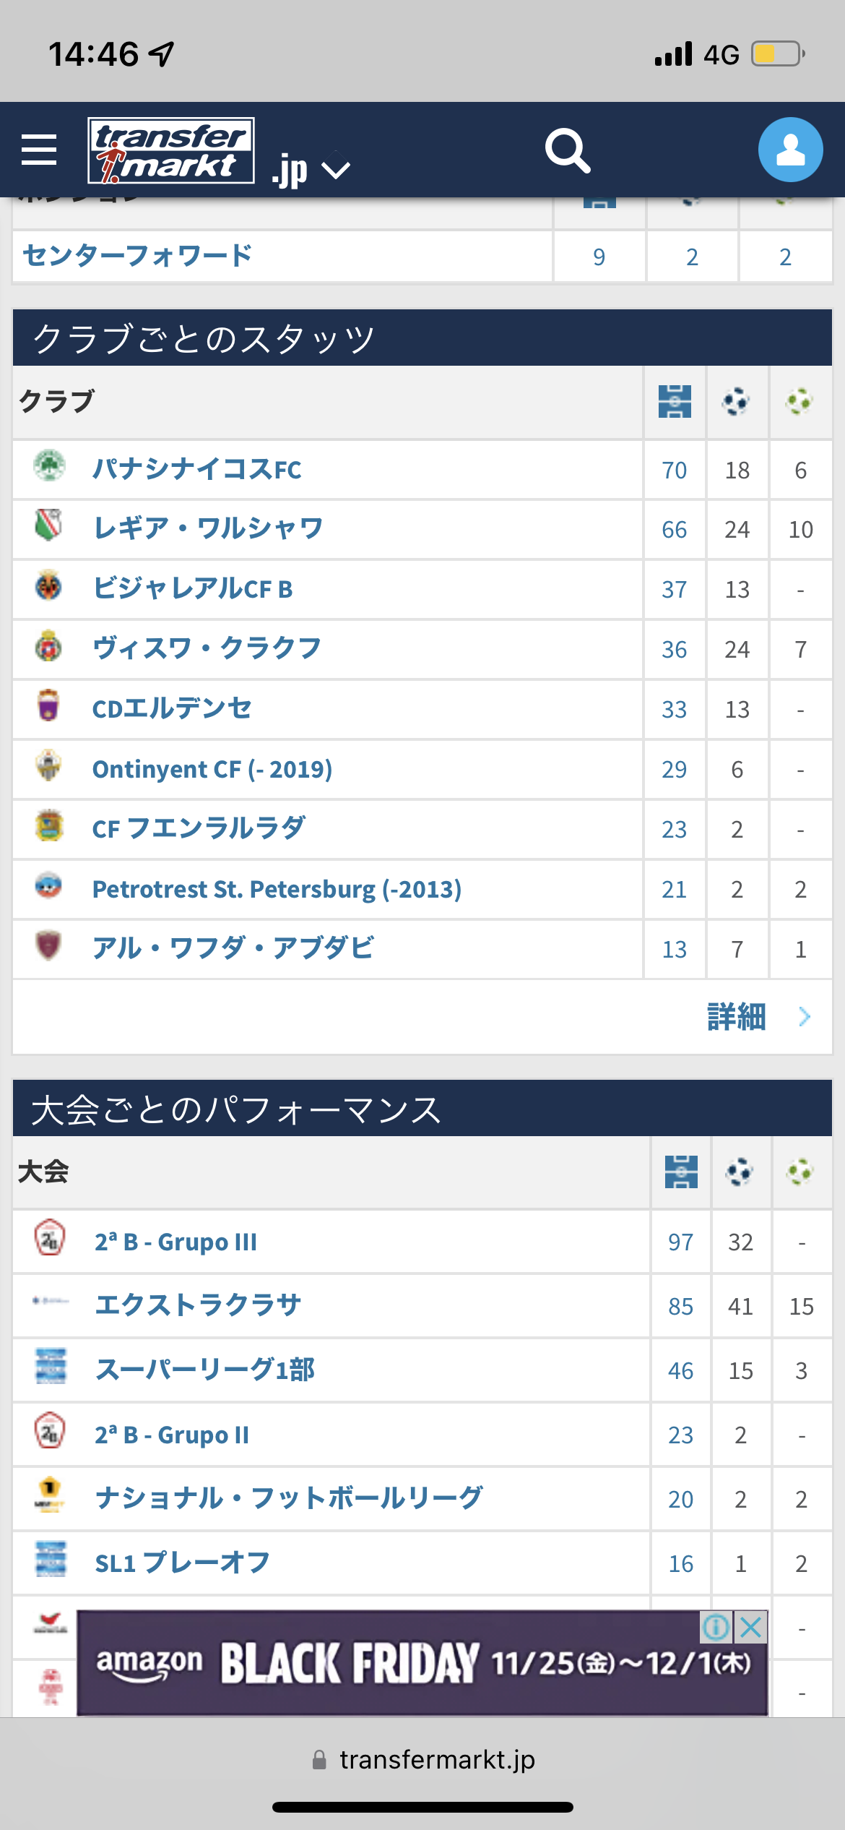The width and height of the screenshot is (845, 1830).
Task: Tap the Panathinaikos FC club crest
Action: click(x=49, y=466)
